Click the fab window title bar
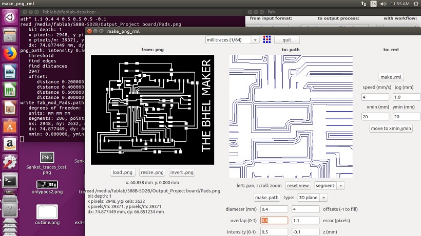This screenshot has width=421, height=236. click(333, 12)
